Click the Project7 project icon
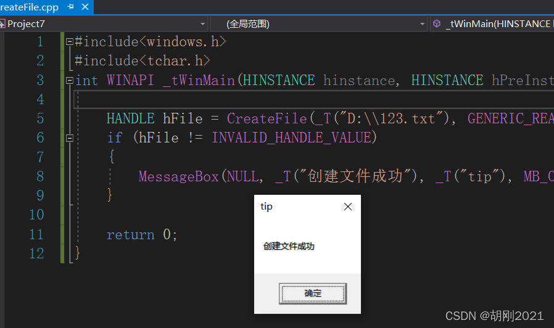The width and height of the screenshot is (554, 328). (x=2, y=24)
